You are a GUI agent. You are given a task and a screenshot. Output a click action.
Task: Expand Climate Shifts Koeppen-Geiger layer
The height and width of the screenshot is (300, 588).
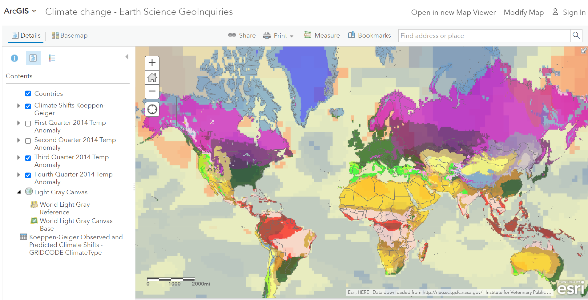[x=19, y=106]
